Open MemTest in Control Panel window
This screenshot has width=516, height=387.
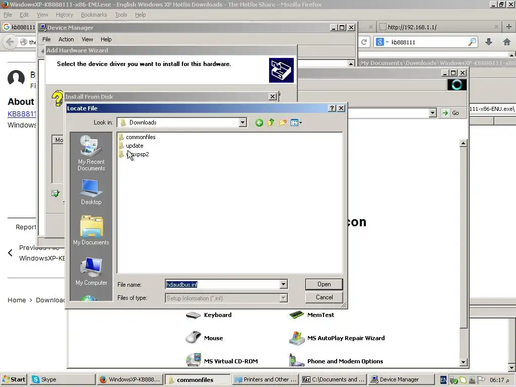click(x=311, y=315)
